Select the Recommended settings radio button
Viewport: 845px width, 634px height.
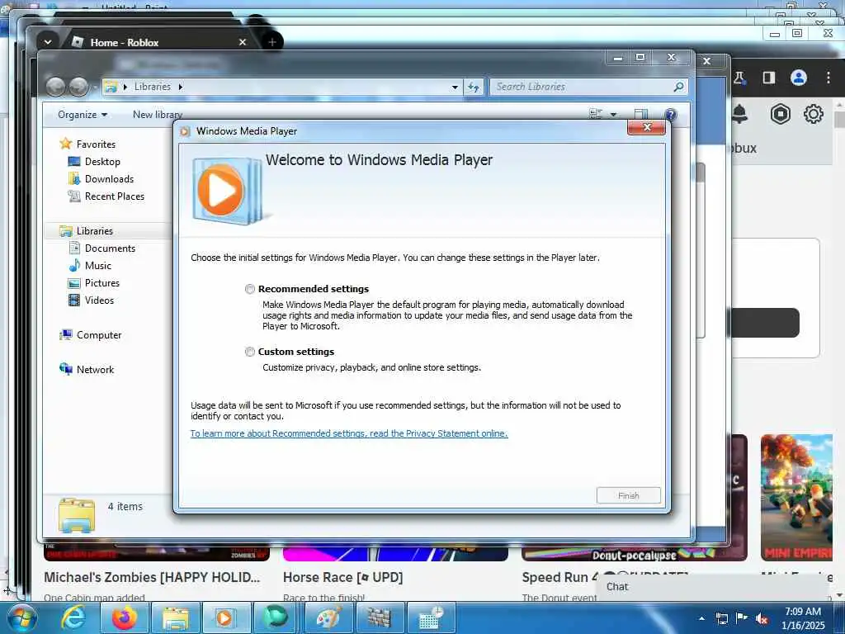[x=250, y=289]
